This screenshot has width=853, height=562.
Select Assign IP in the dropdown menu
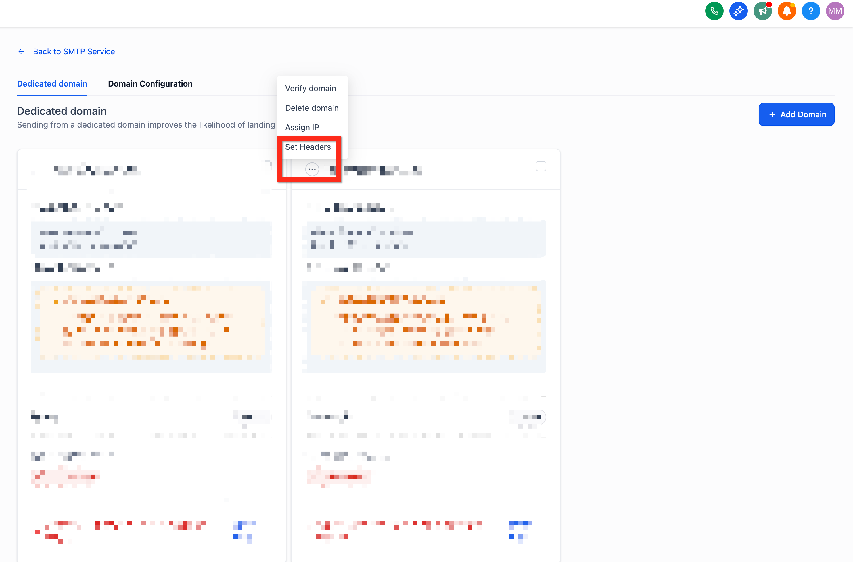point(302,127)
